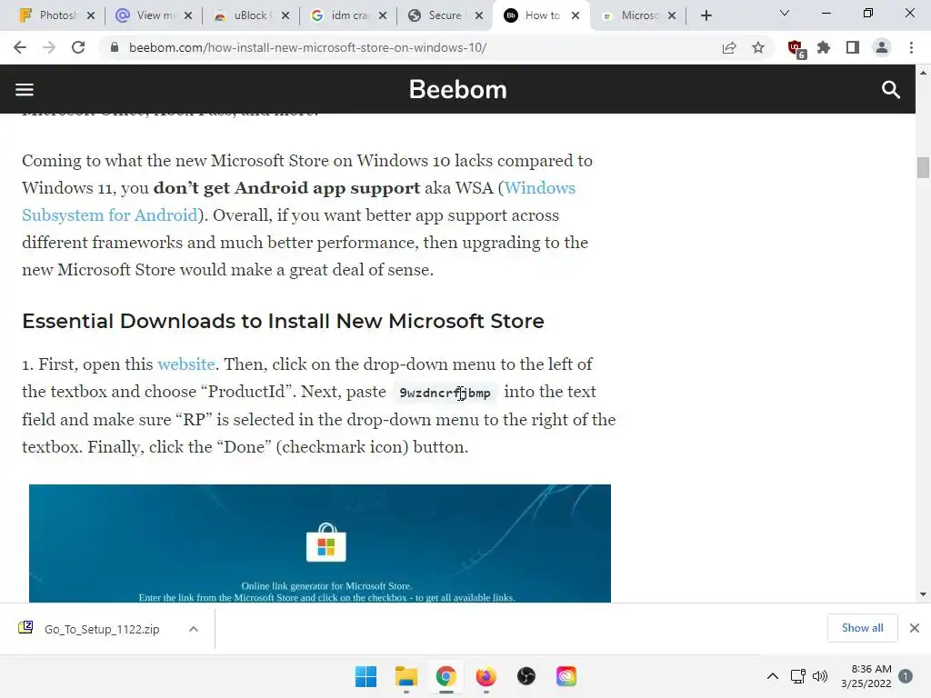This screenshot has height=698, width=931.
Task: Click the Microsoft Store link generator image
Action: point(320,543)
